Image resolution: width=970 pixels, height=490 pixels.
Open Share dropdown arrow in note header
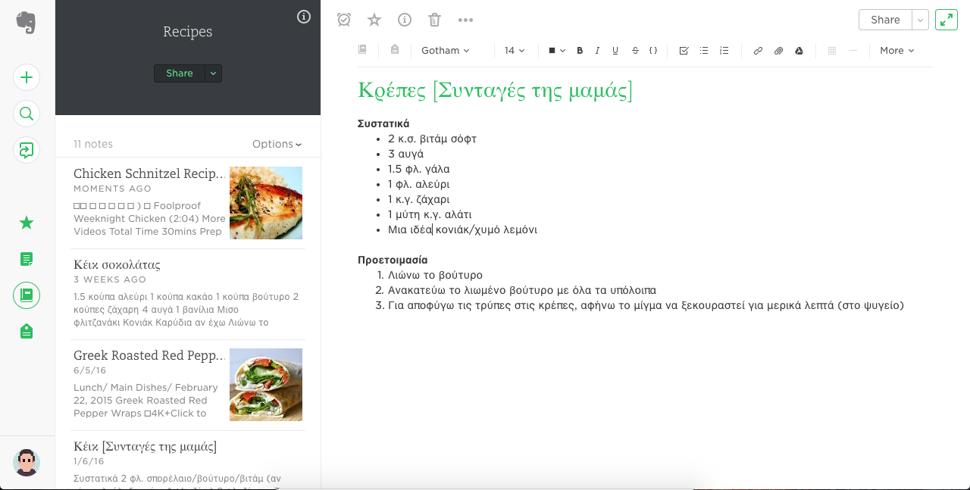(921, 20)
